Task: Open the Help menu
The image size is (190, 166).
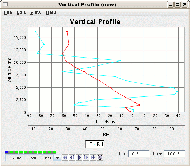Action: (51, 12)
